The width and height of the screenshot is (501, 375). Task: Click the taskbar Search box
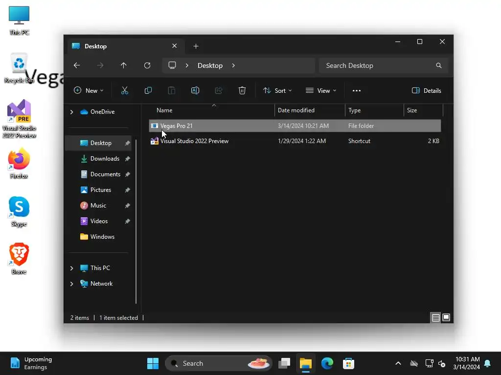(219, 363)
